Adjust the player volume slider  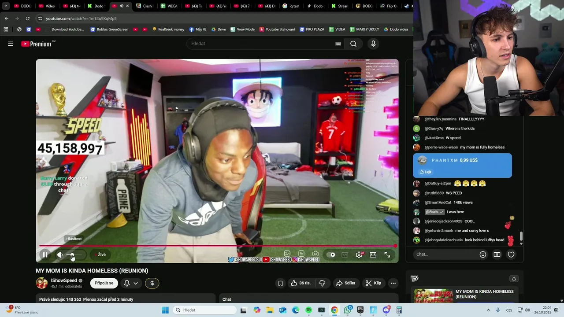[74, 255]
